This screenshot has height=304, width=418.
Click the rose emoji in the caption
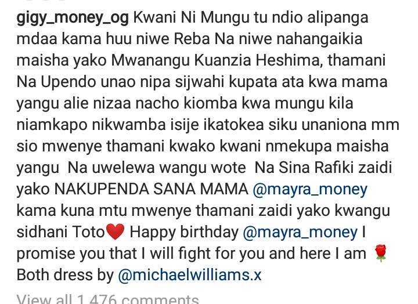coord(381,254)
